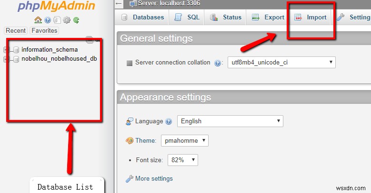Switch to the Import tab
371x193 pixels.
click(x=311, y=17)
